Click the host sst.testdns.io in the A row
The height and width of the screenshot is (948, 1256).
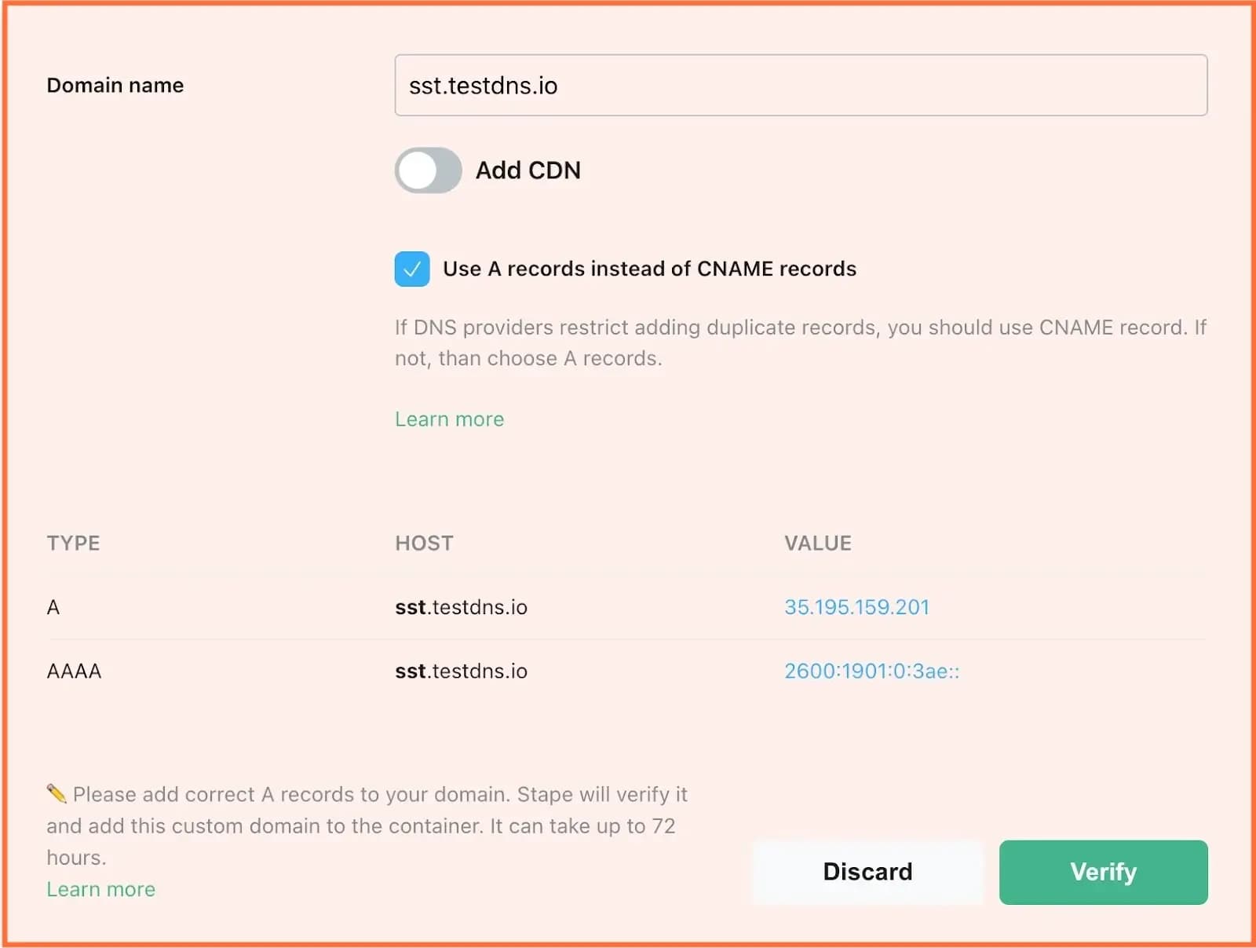pyautogui.click(x=462, y=606)
